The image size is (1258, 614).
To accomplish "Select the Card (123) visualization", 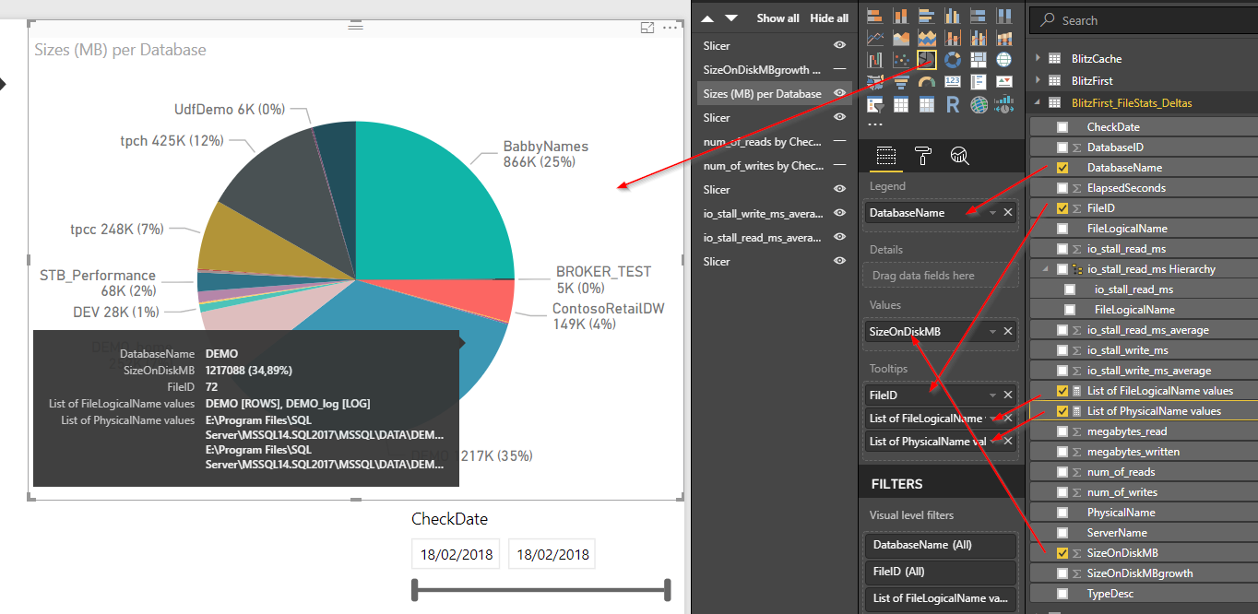I will [x=953, y=82].
